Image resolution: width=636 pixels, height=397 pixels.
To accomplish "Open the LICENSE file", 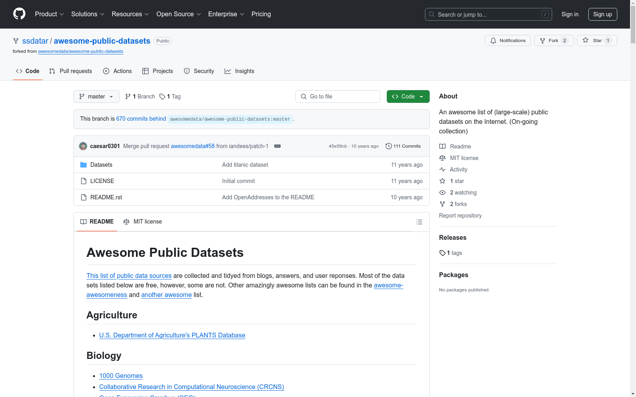I will point(102,181).
